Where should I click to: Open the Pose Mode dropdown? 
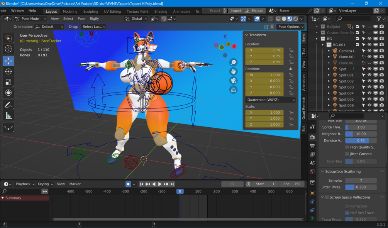click(30, 19)
